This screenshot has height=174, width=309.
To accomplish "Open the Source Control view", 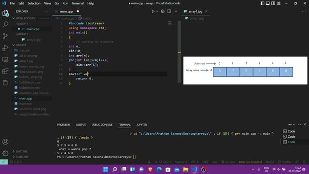I will point(5,36).
